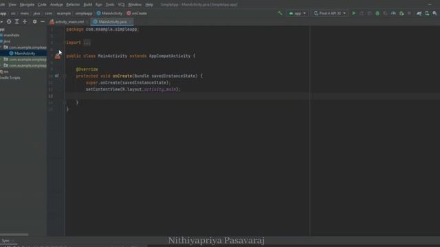This screenshot has height=247, width=440.
Task: Click related XML file gutter icon near class line
Action: coord(58,57)
